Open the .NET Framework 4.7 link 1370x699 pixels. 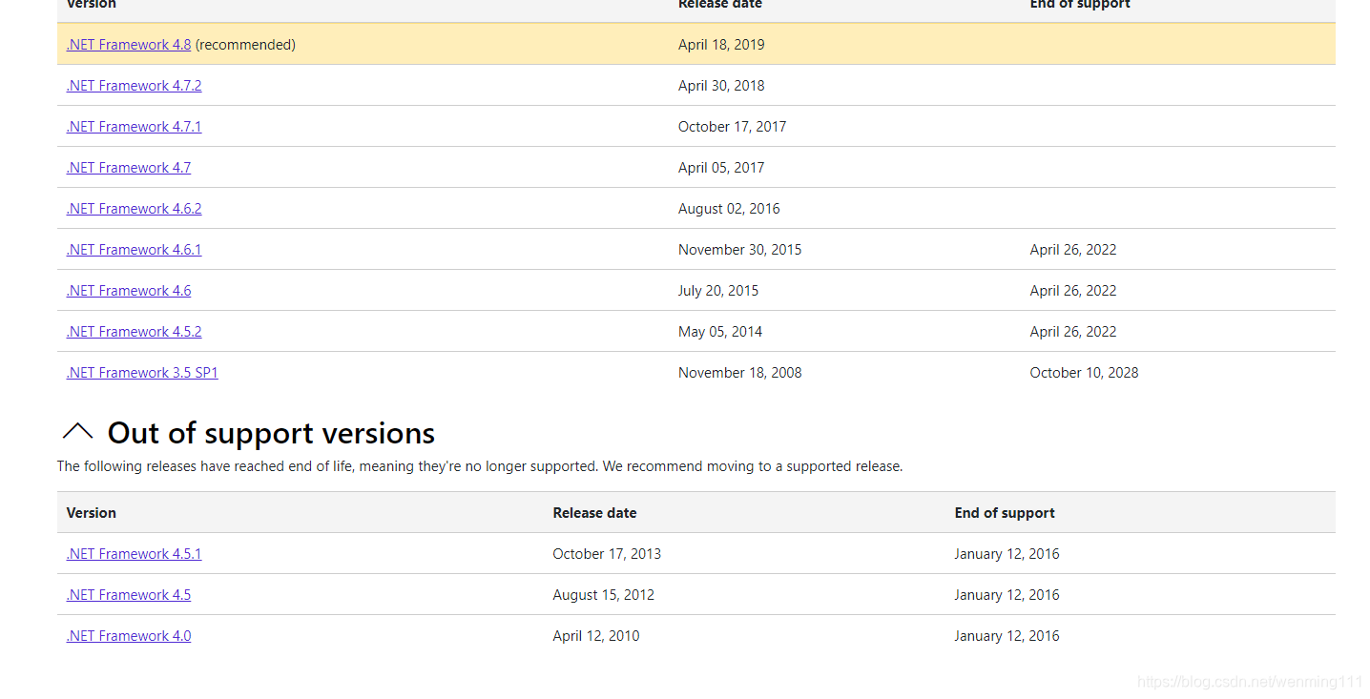pos(129,168)
